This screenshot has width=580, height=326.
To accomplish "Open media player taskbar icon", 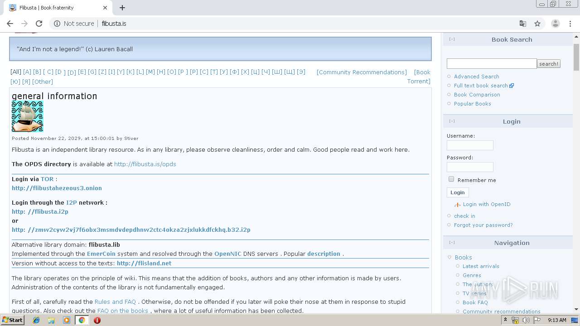I will click(67, 320).
